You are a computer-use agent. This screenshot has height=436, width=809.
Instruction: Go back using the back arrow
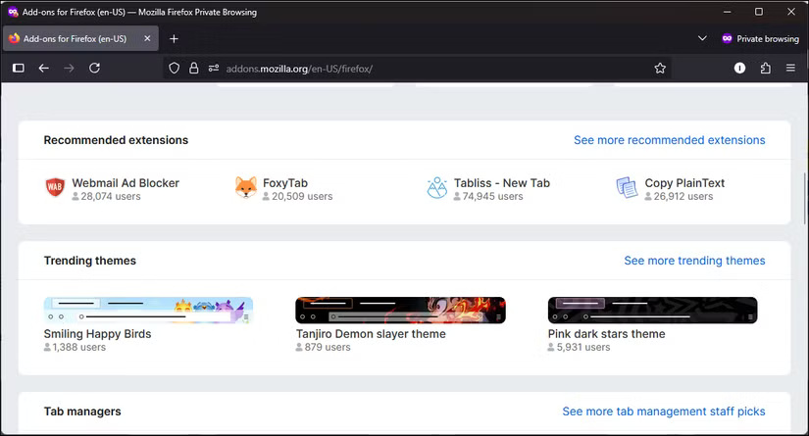43,68
